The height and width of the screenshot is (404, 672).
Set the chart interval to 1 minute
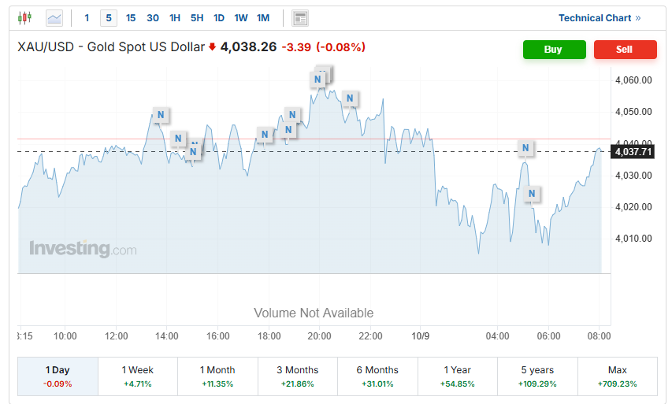tap(87, 18)
